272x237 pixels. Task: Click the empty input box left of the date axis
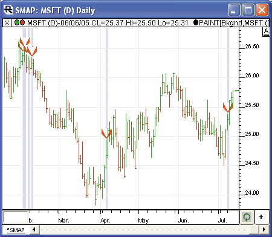coord(16,217)
